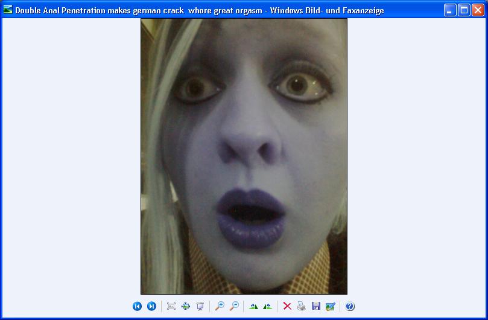The image size is (488, 320).
Task: Go to the next image
Action: point(151,306)
